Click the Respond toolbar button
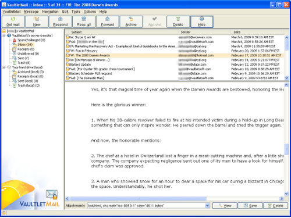The width and height of the screenshot is (291, 218). pyautogui.click(x=61, y=22)
